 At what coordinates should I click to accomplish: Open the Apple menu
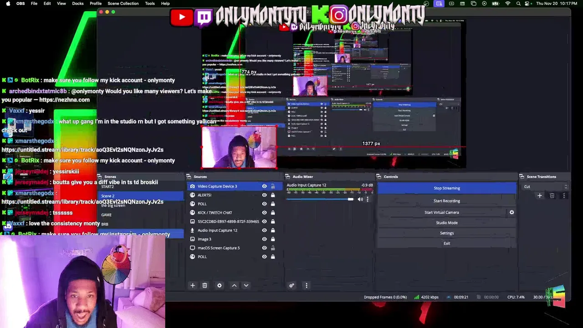pyautogui.click(x=8, y=4)
